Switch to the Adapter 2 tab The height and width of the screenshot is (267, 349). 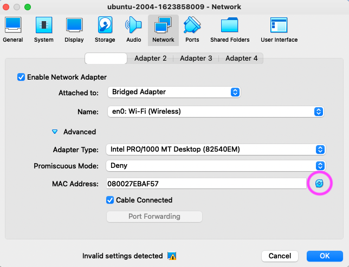coord(150,58)
